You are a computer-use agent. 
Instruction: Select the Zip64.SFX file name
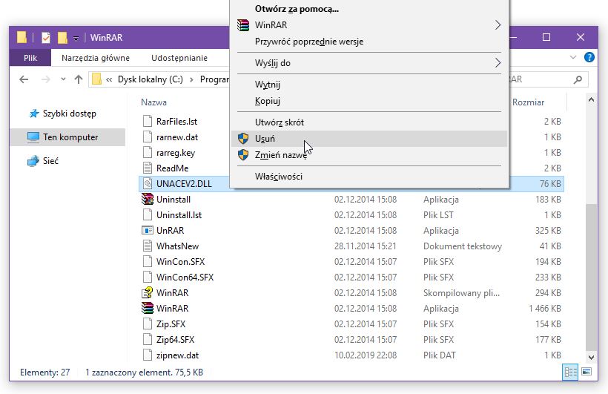point(175,340)
